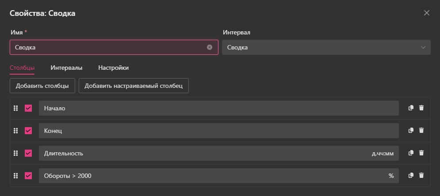Delete the Обороты > 2000 column
This screenshot has height=196, width=440.
[421, 175]
